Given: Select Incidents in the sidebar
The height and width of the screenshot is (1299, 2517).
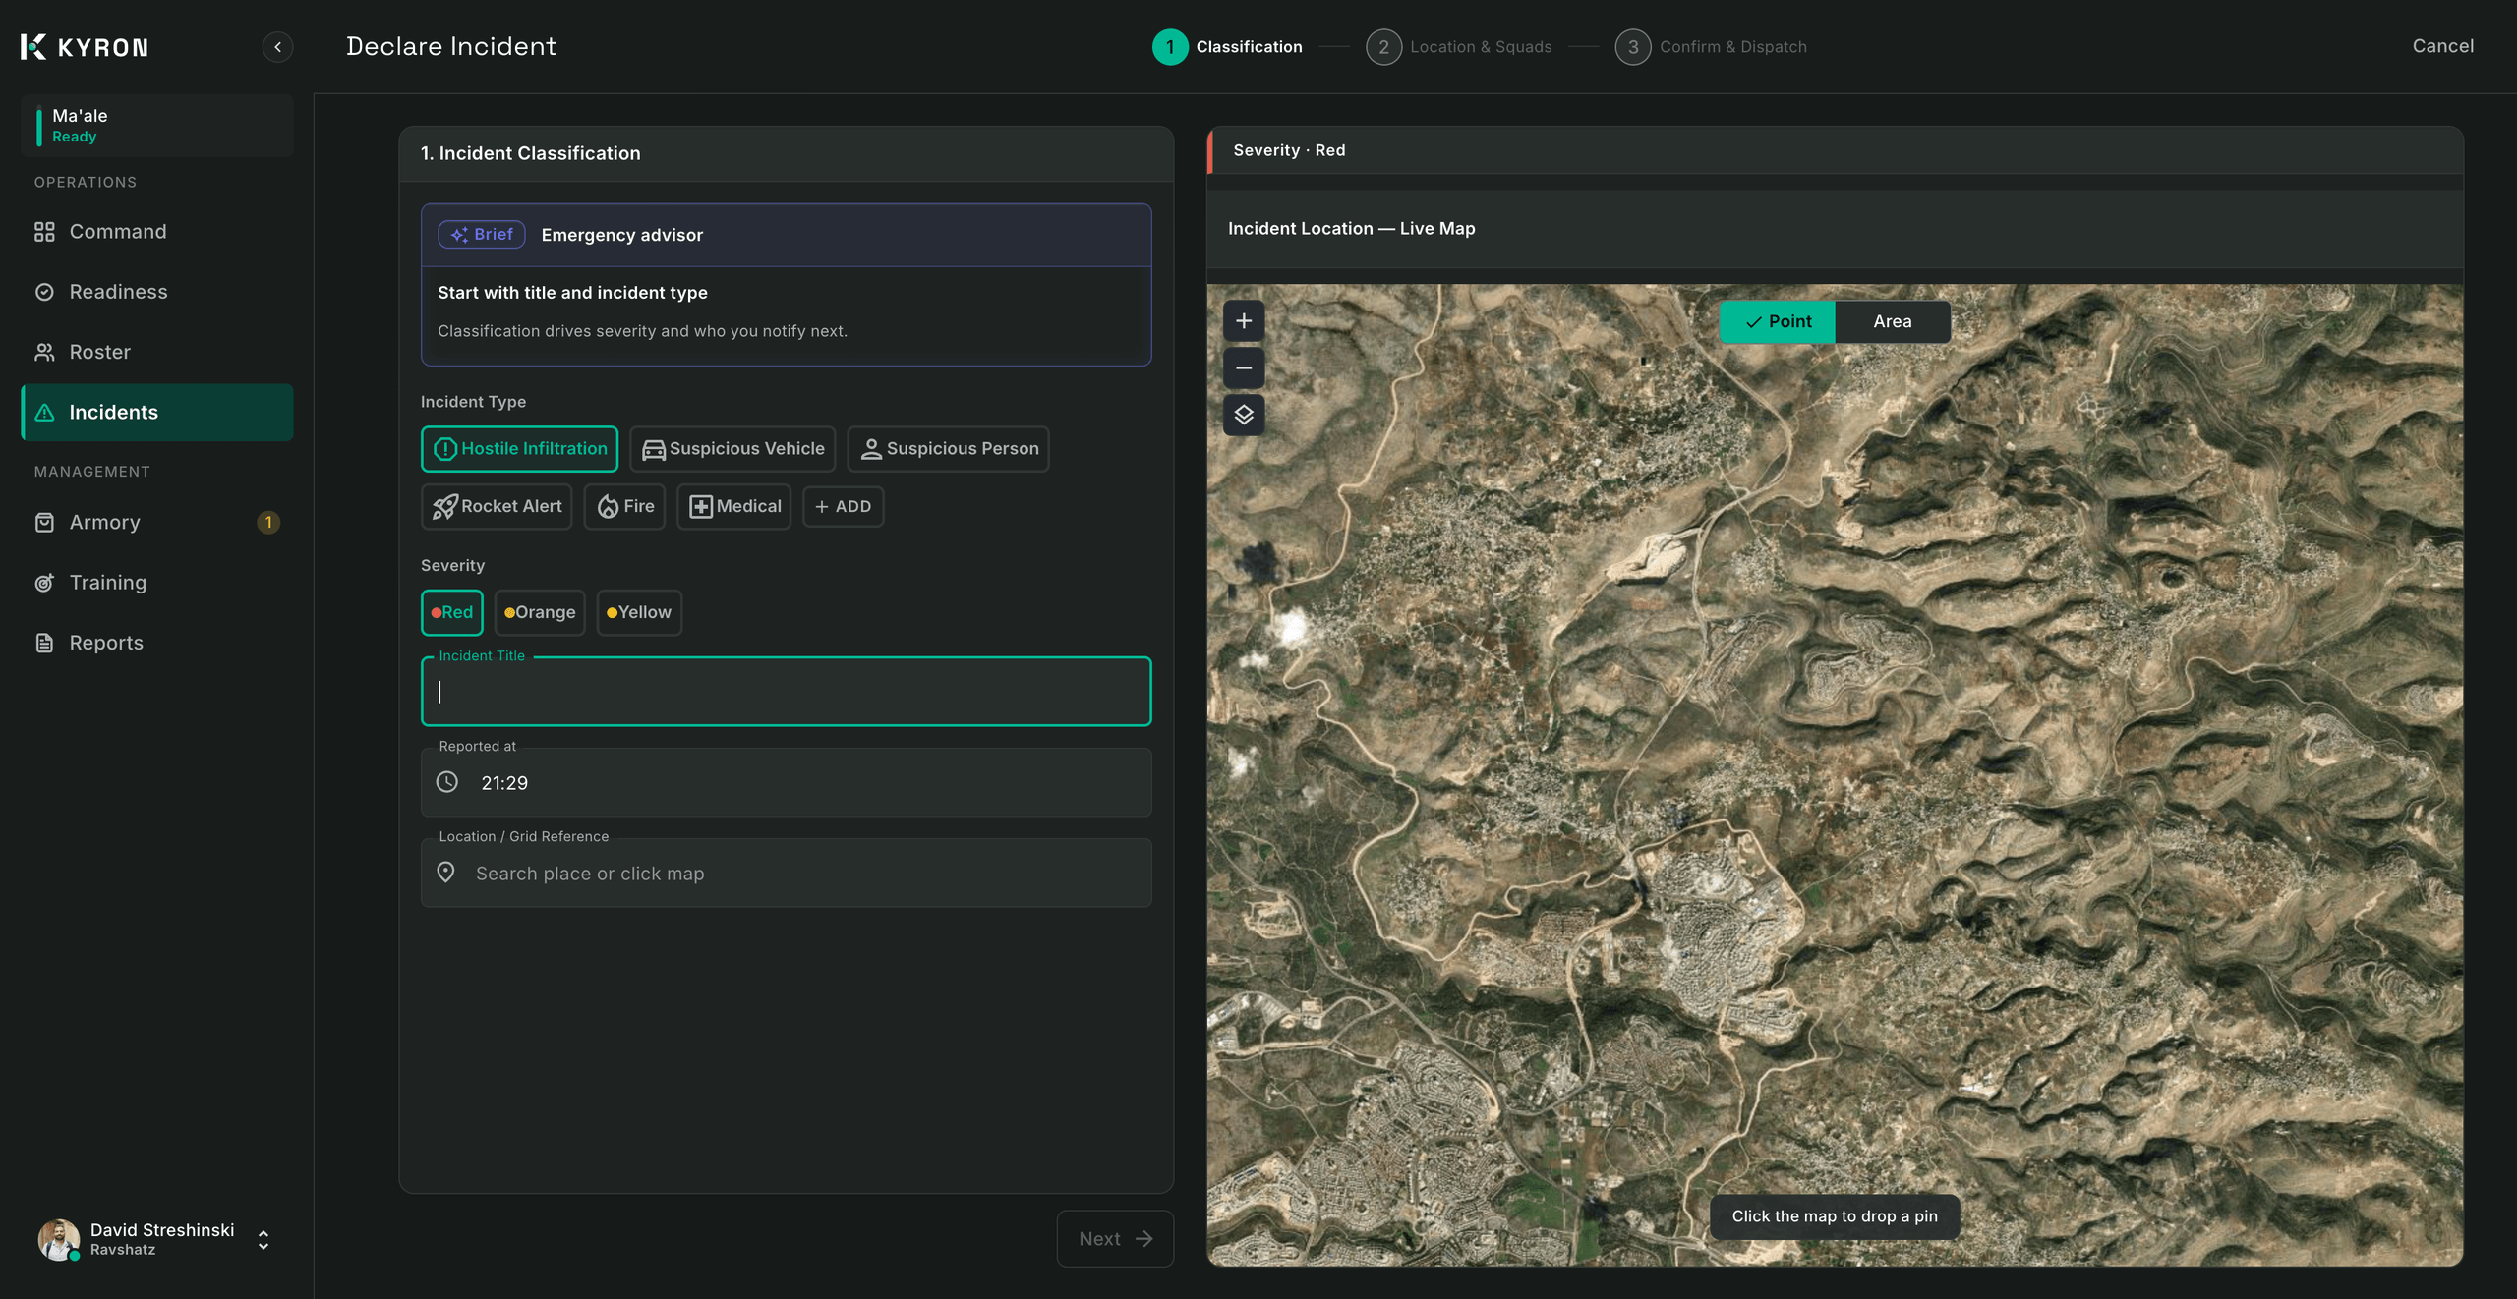Looking at the screenshot, I should 157,412.
